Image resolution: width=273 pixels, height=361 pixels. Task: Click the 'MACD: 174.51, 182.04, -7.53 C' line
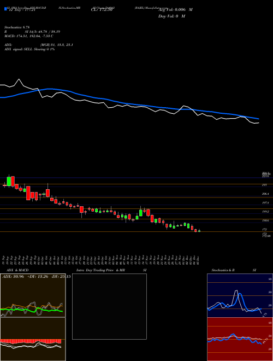(29, 36)
